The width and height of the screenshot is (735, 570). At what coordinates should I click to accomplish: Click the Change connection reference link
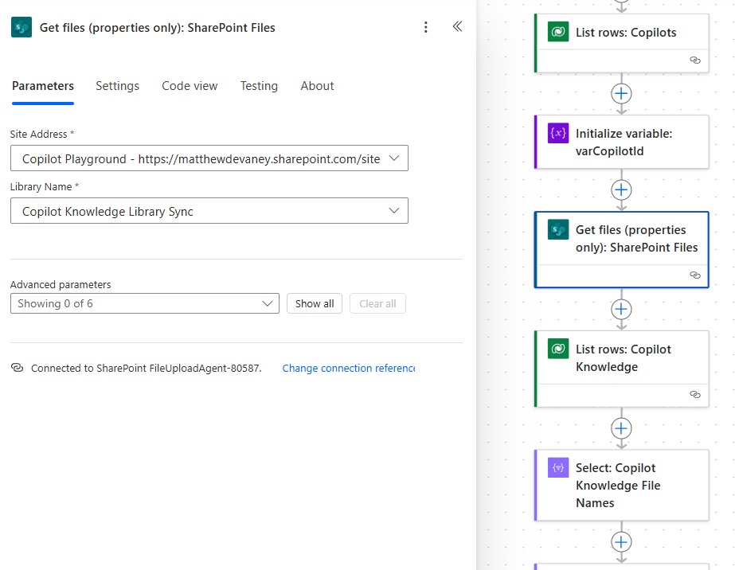tap(348, 369)
